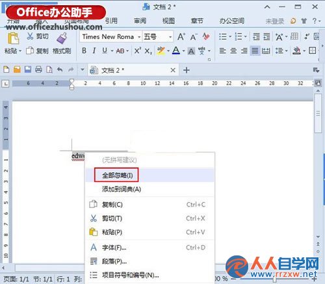Increase font size with the A+ icon
This screenshot has width=325, height=284.
click(x=181, y=36)
